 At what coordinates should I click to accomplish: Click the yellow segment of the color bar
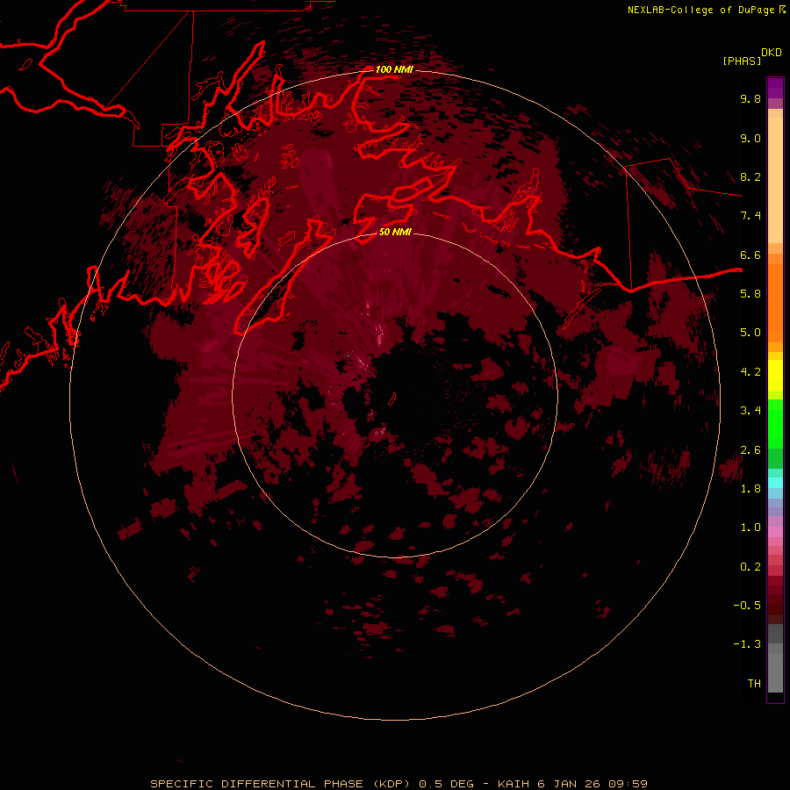coord(775,376)
